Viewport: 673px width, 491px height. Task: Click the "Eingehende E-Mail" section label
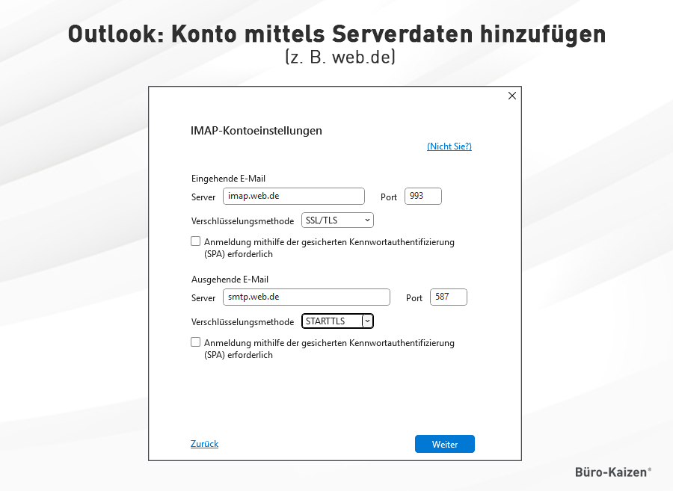pyautogui.click(x=228, y=179)
